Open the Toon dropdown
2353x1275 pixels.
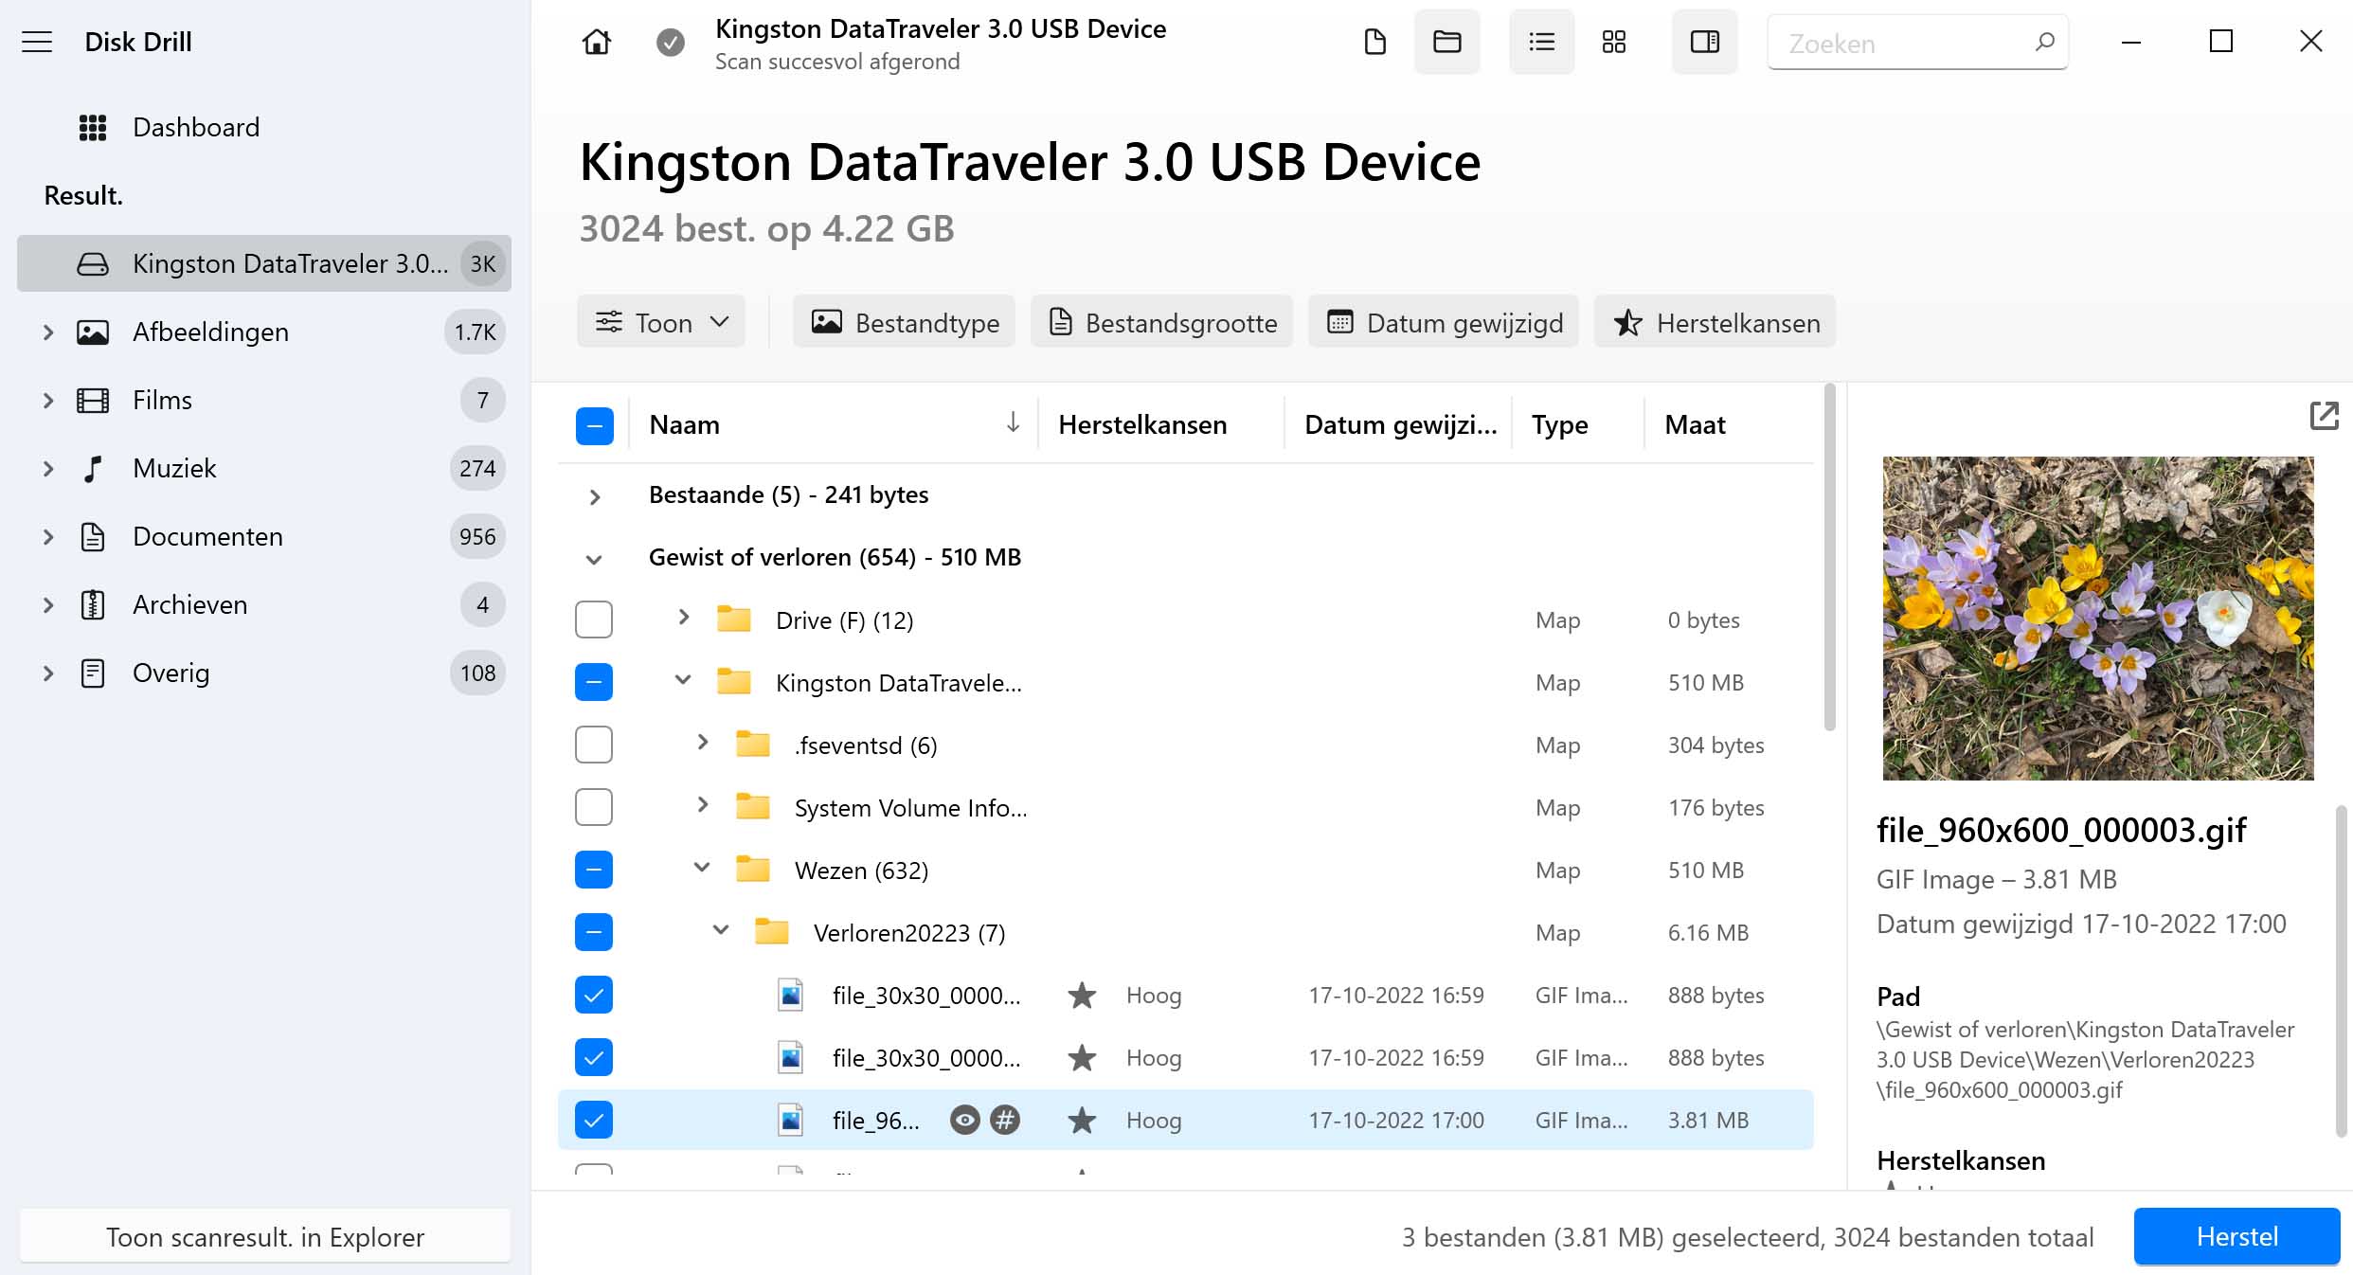point(661,322)
